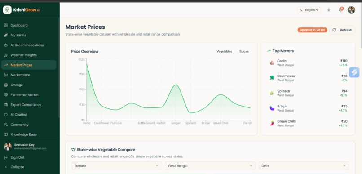The width and height of the screenshot is (362, 174).
Task: Refresh the market prices
Action: (x=342, y=30)
